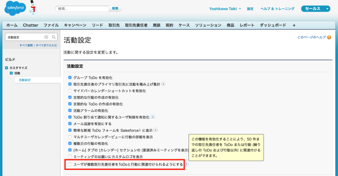The image size is (338, 176).
Task: Open the ファイル tab
Action: 51,25
